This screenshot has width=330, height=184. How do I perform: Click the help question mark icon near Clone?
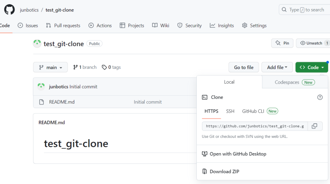pos(320,97)
